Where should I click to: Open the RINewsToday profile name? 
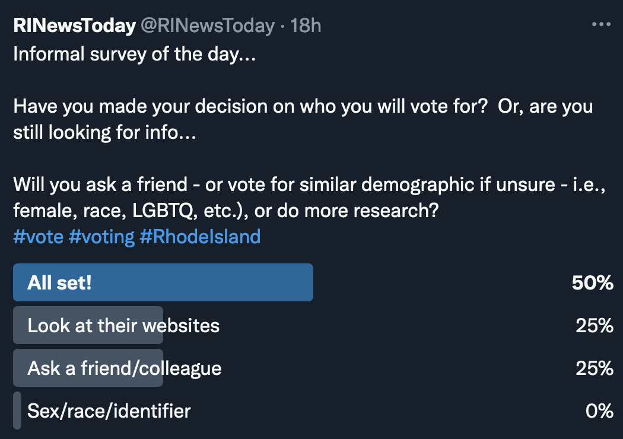(x=74, y=26)
